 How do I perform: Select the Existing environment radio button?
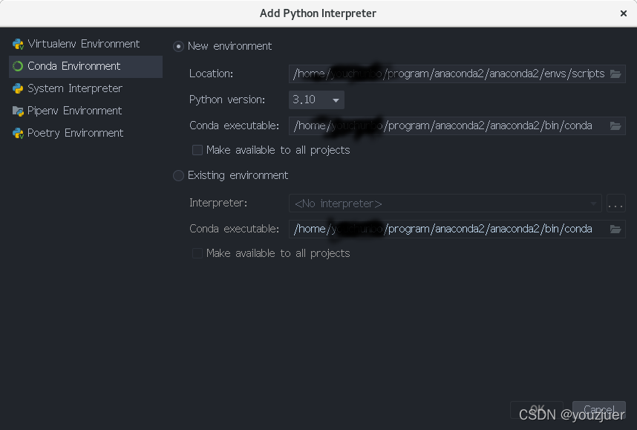(x=178, y=176)
